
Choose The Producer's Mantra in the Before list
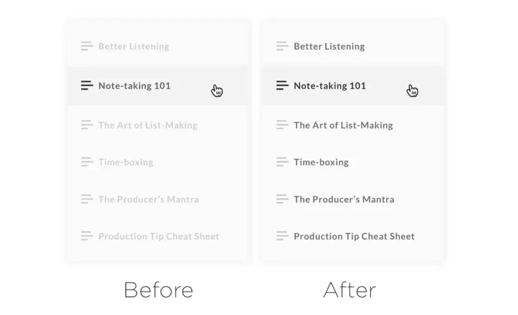click(x=148, y=199)
